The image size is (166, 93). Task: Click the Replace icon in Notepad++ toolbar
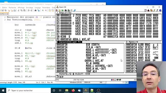[39, 10]
